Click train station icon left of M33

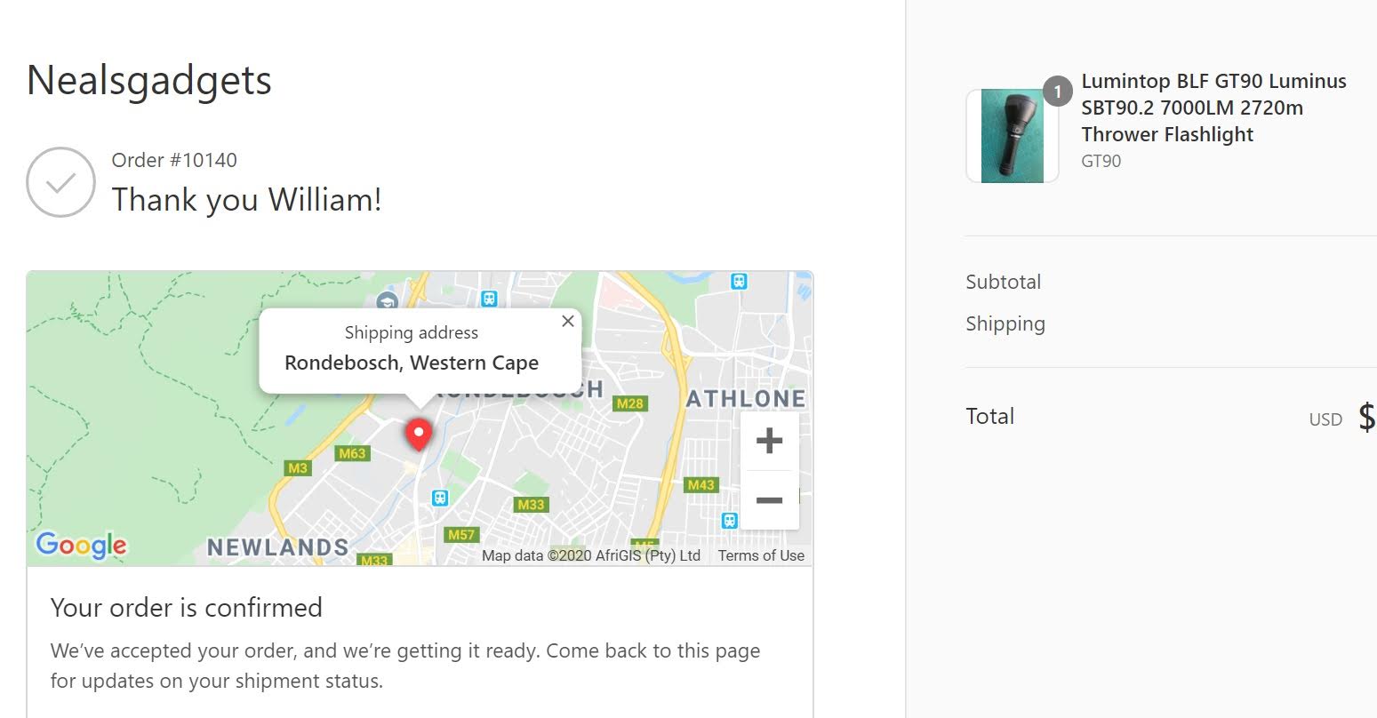(440, 499)
